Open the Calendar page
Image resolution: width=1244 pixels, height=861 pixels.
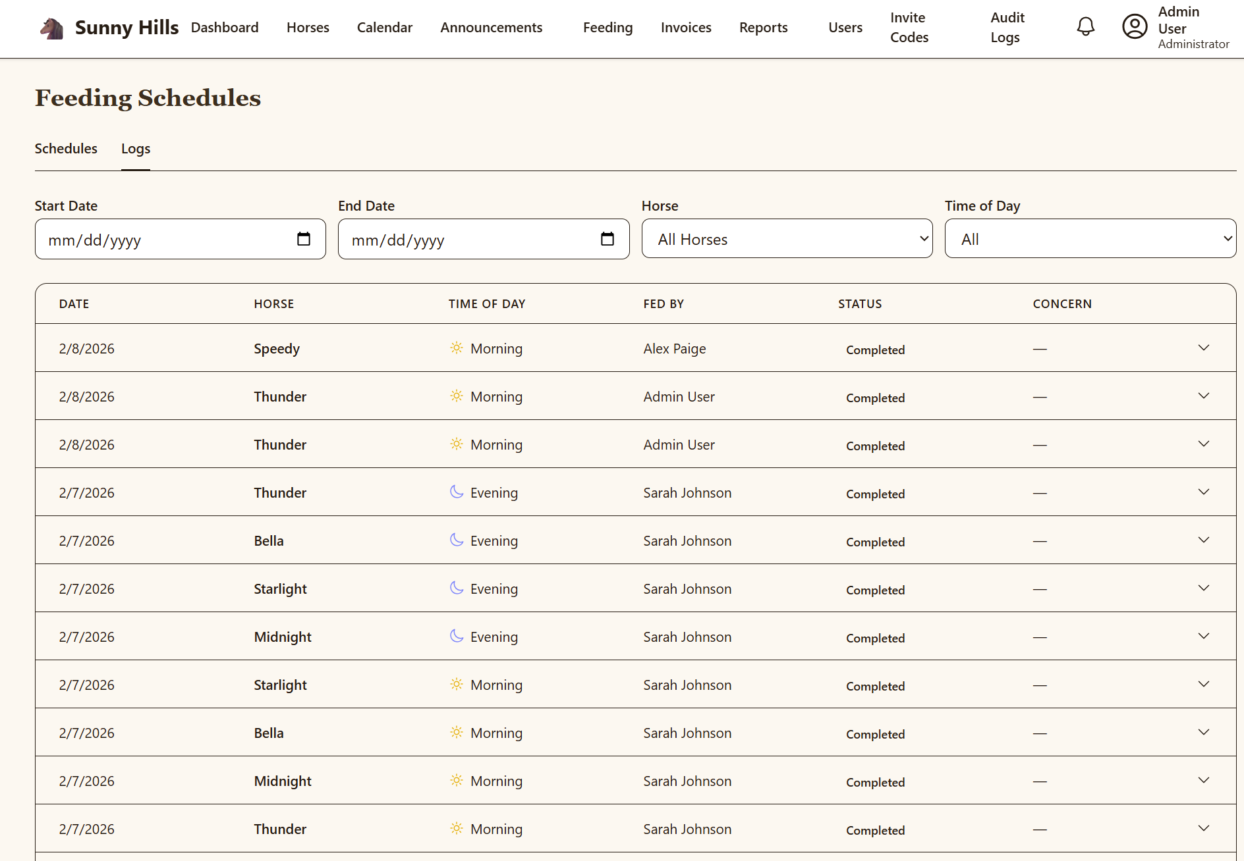pos(385,28)
